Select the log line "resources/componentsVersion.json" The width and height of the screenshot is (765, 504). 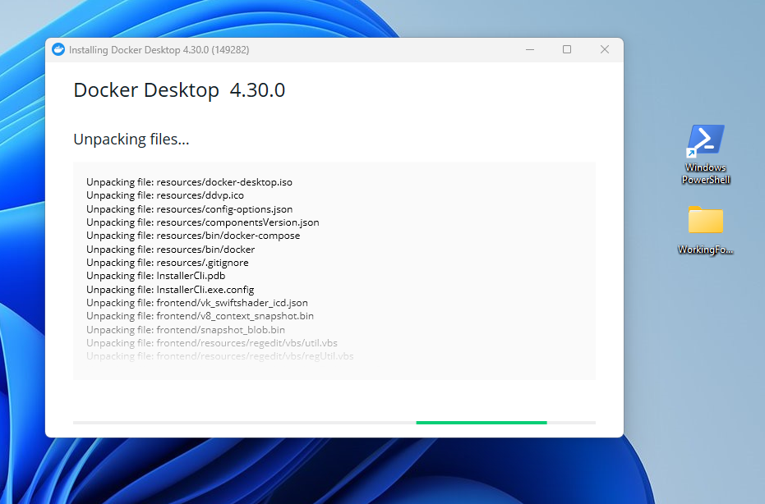tap(202, 222)
